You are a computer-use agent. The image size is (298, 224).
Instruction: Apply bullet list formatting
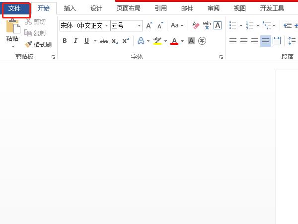click(233, 25)
